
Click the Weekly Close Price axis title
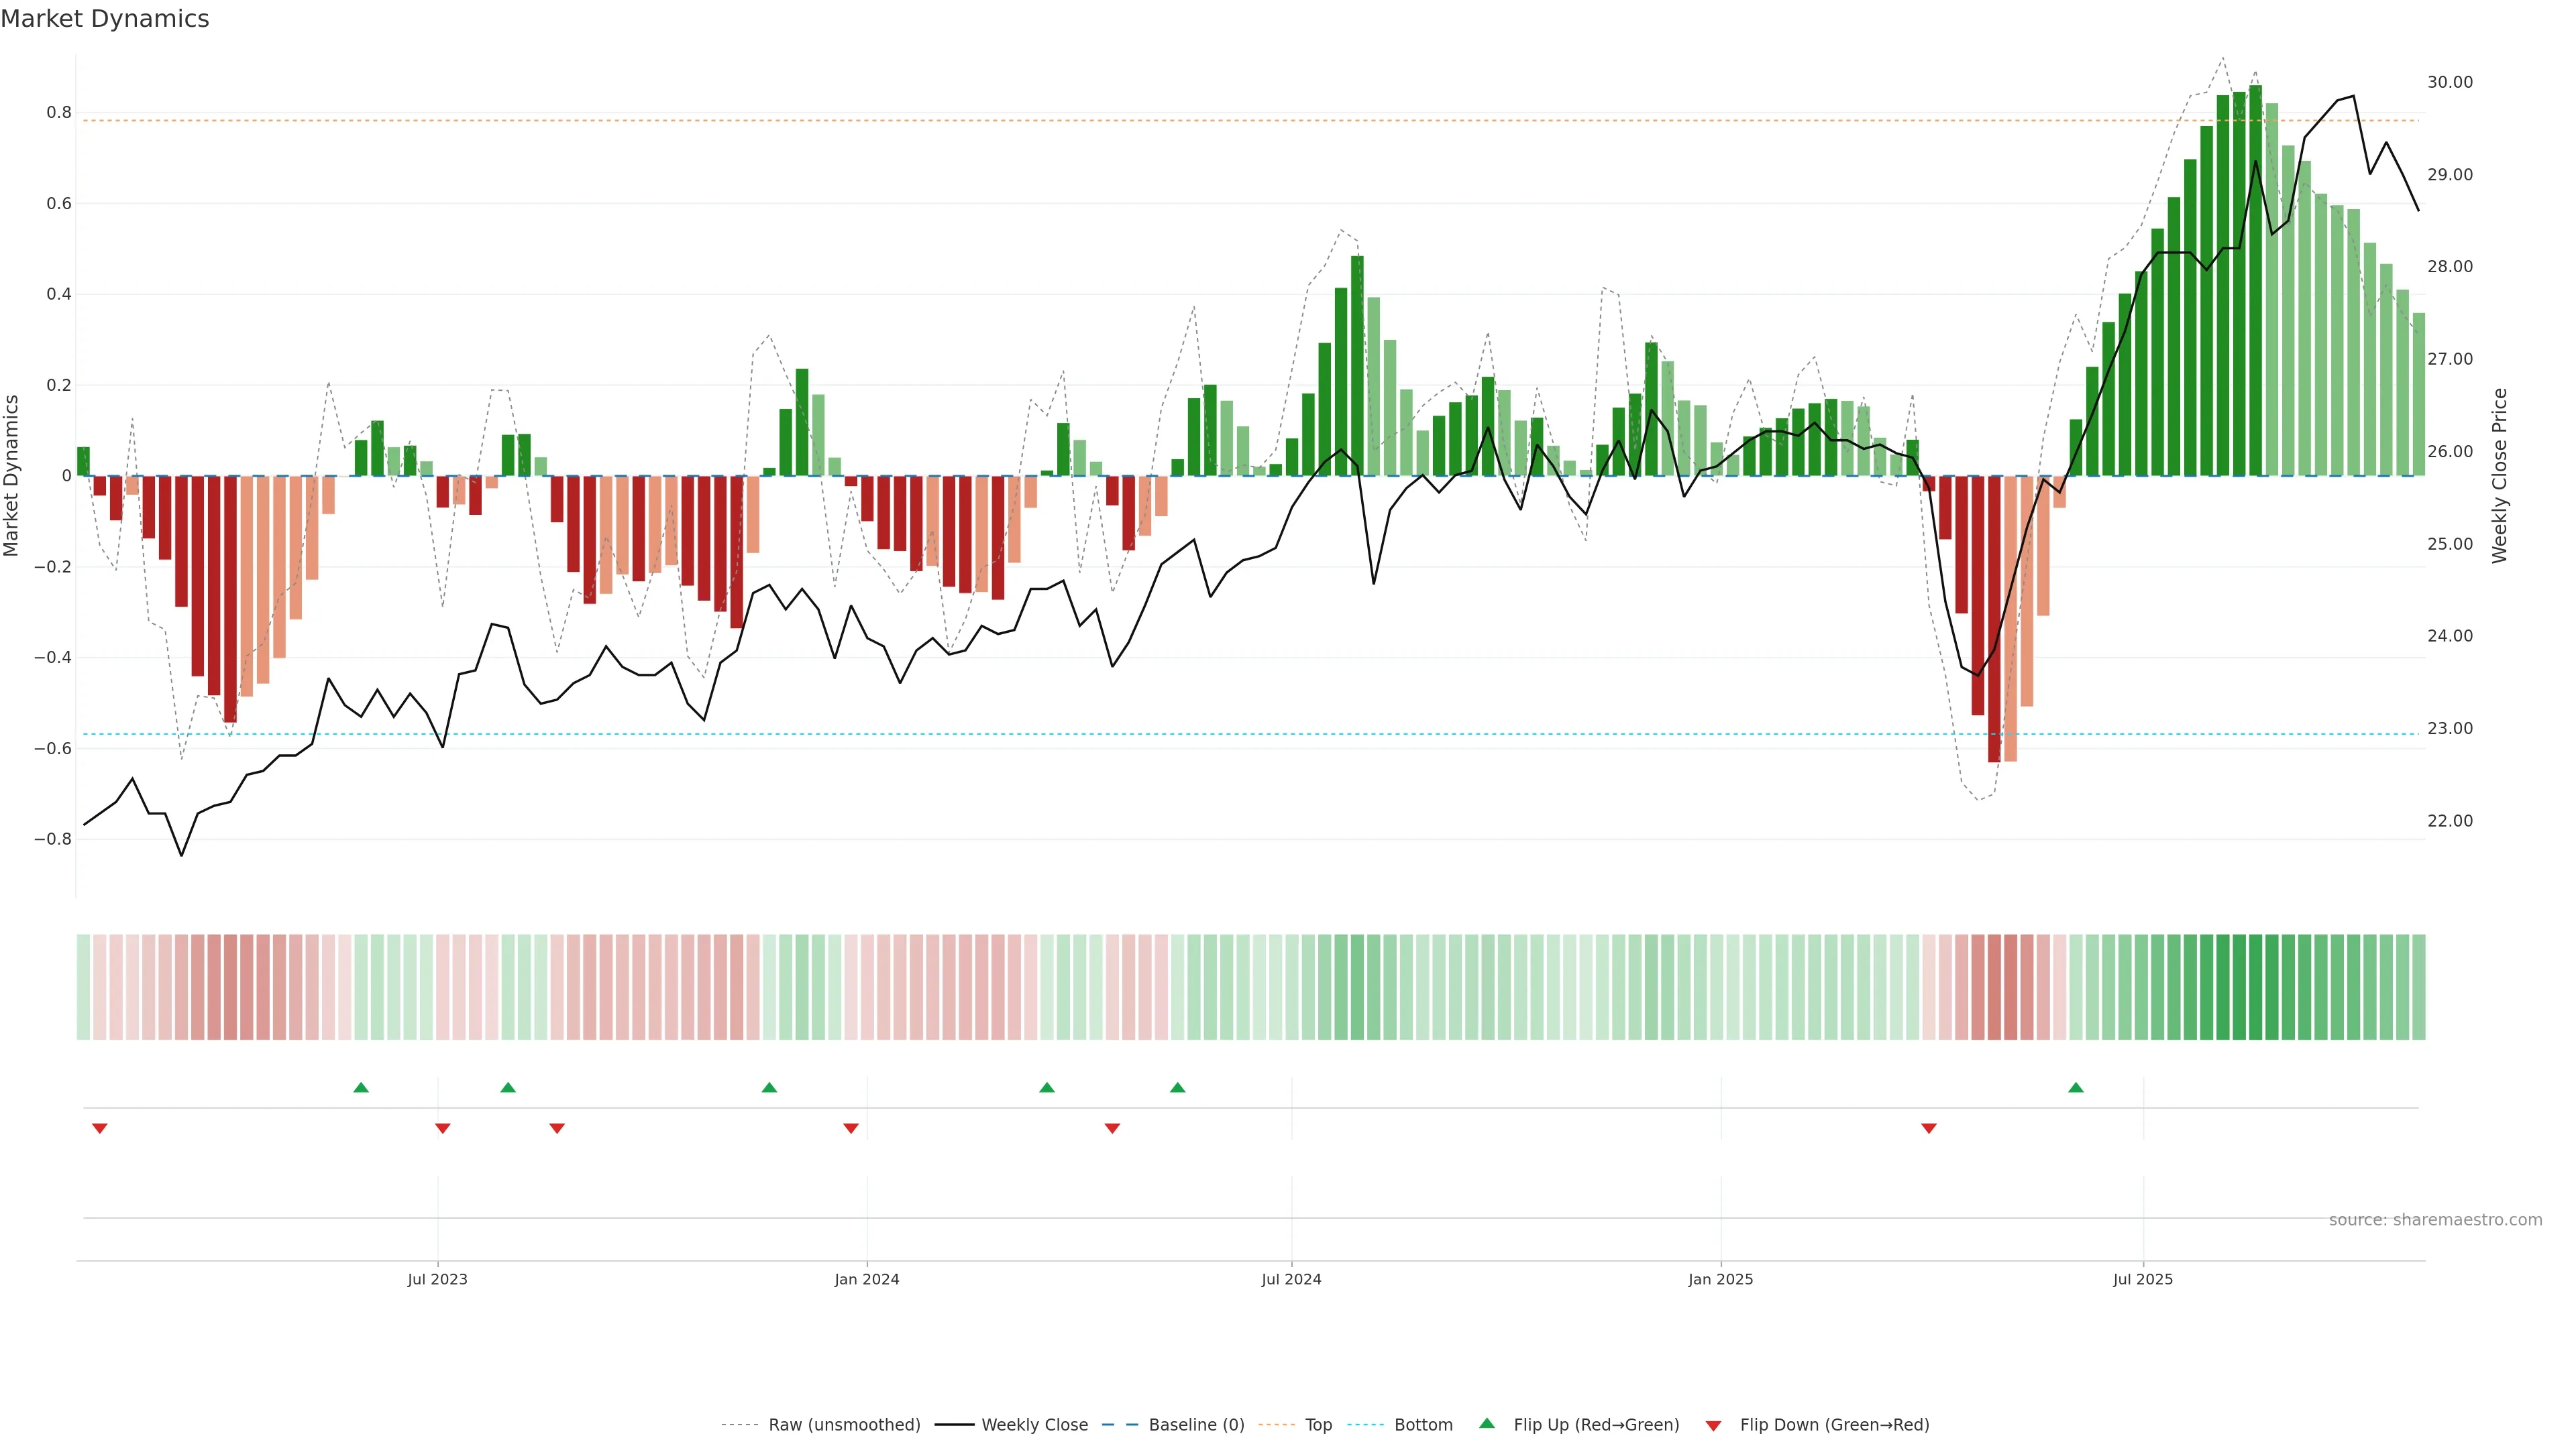tap(2499, 476)
